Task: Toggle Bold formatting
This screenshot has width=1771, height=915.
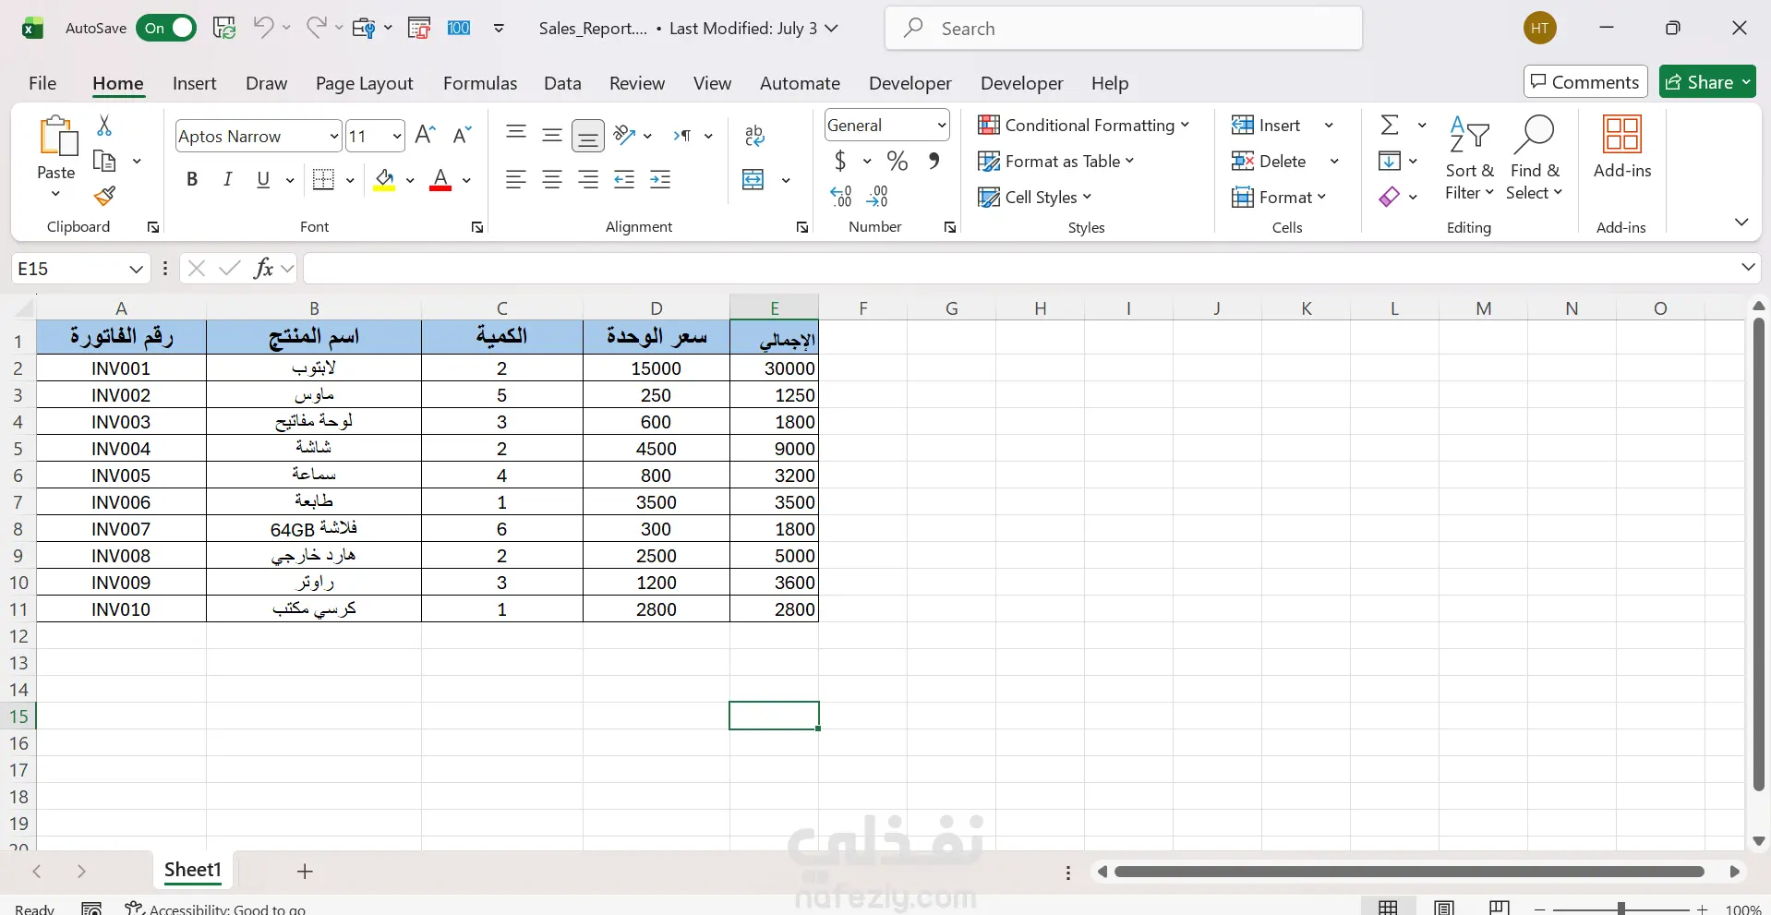Action: tap(192, 180)
